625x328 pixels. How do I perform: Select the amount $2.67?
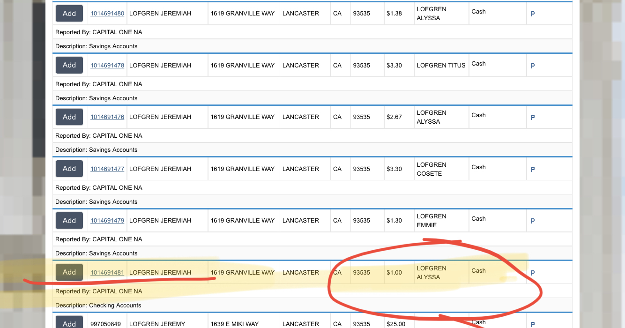click(394, 117)
